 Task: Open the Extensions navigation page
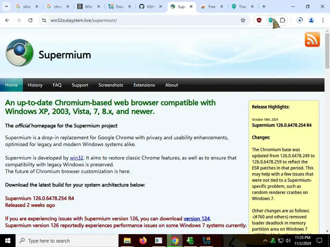point(144,85)
